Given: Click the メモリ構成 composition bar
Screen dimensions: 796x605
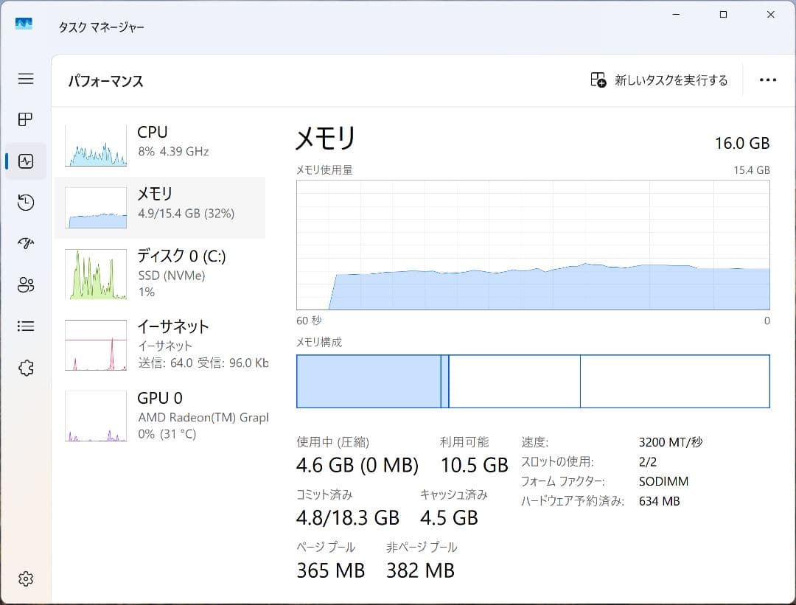Looking at the screenshot, I should click(531, 381).
